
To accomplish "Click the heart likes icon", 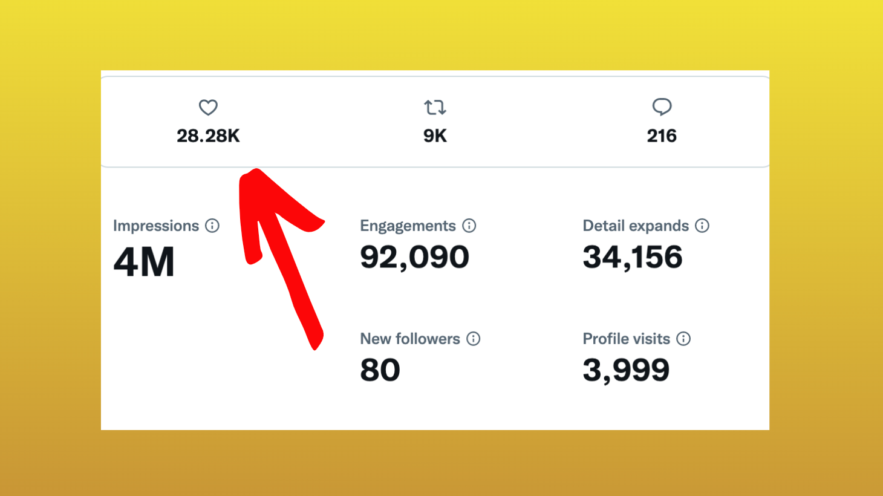I will click(x=208, y=108).
